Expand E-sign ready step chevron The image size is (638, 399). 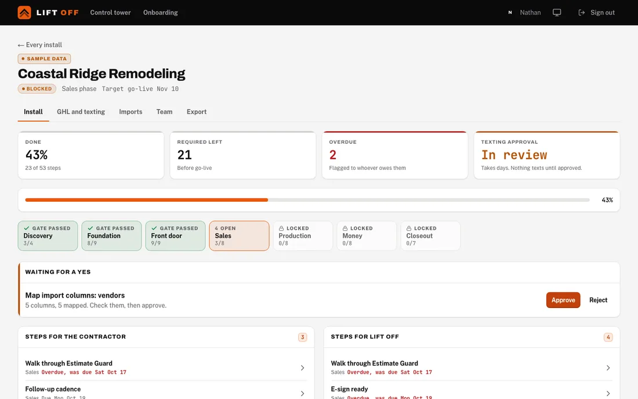608,393
